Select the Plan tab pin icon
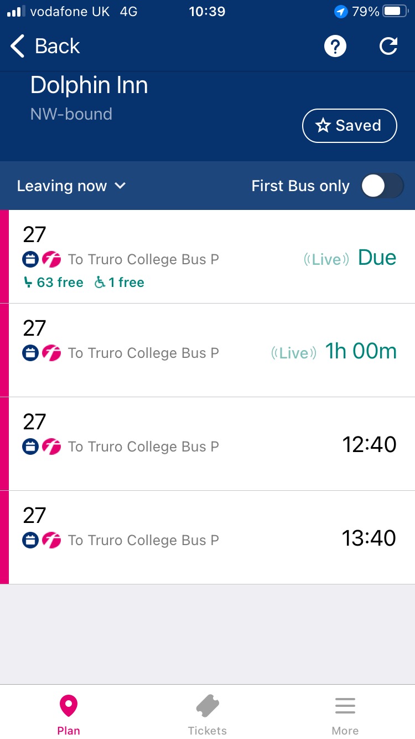Image resolution: width=415 pixels, height=739 pixels. click(68, 705)
